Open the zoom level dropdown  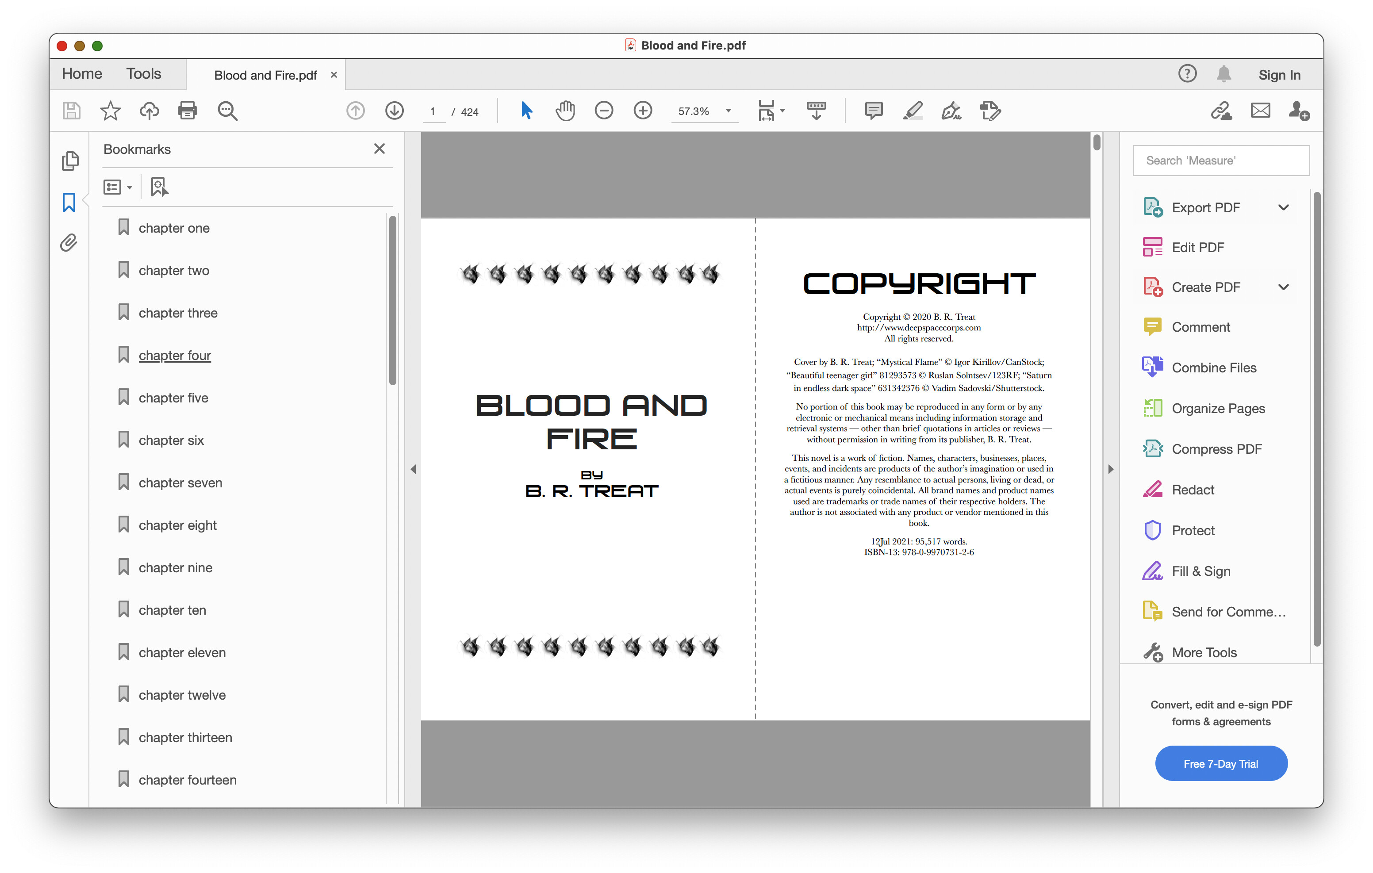(728, 111)
